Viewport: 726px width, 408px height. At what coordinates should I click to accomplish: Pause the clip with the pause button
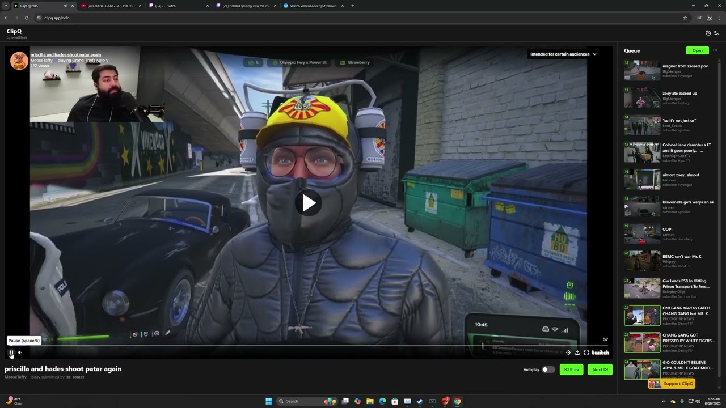click(11, 352)
